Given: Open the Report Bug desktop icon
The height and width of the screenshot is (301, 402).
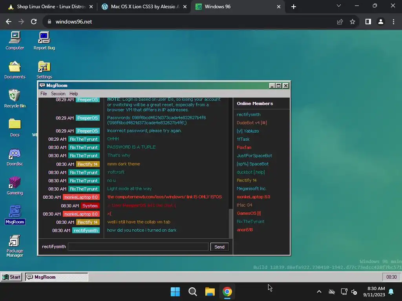Looking at the screenshot, I should pos(44,41).
